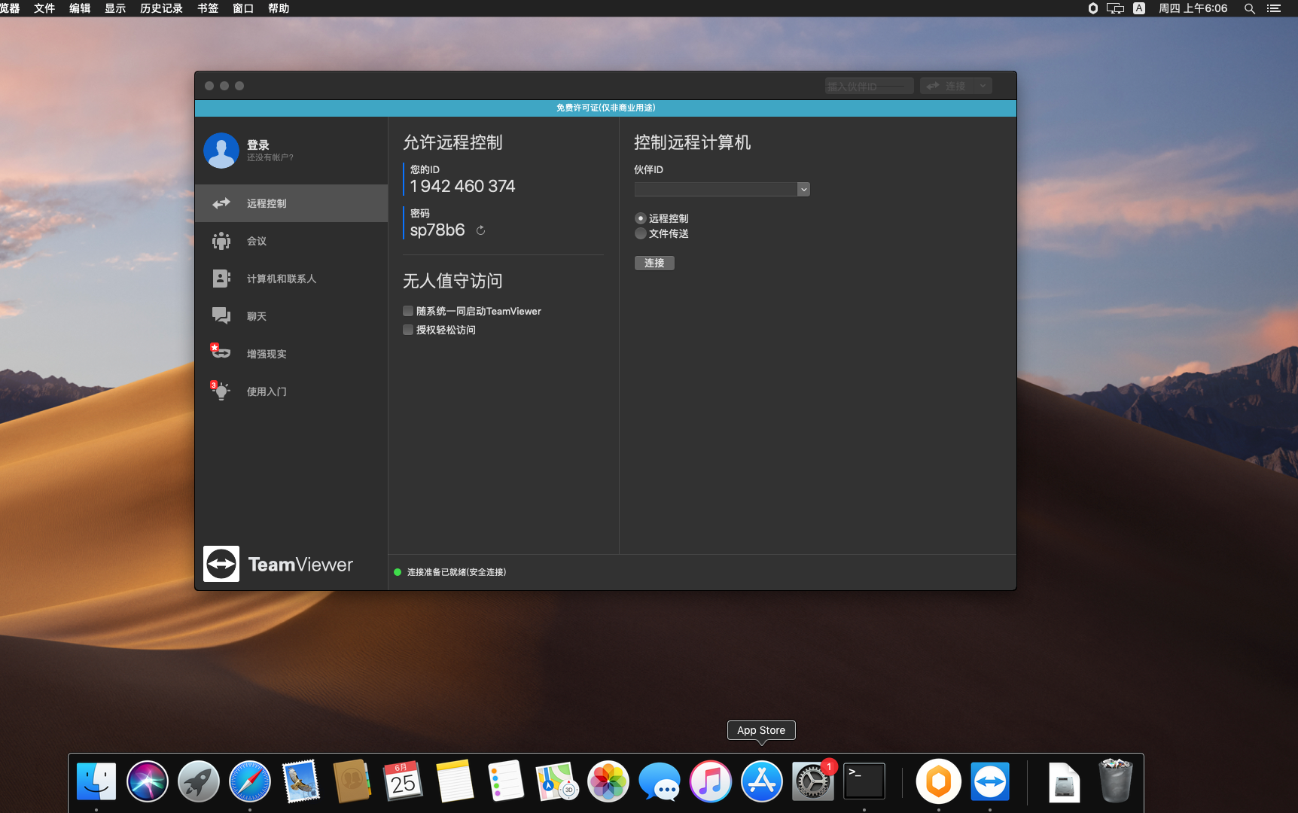Open Trash in the Dock
1298x813 pixels.
[x=1116, y=781]
